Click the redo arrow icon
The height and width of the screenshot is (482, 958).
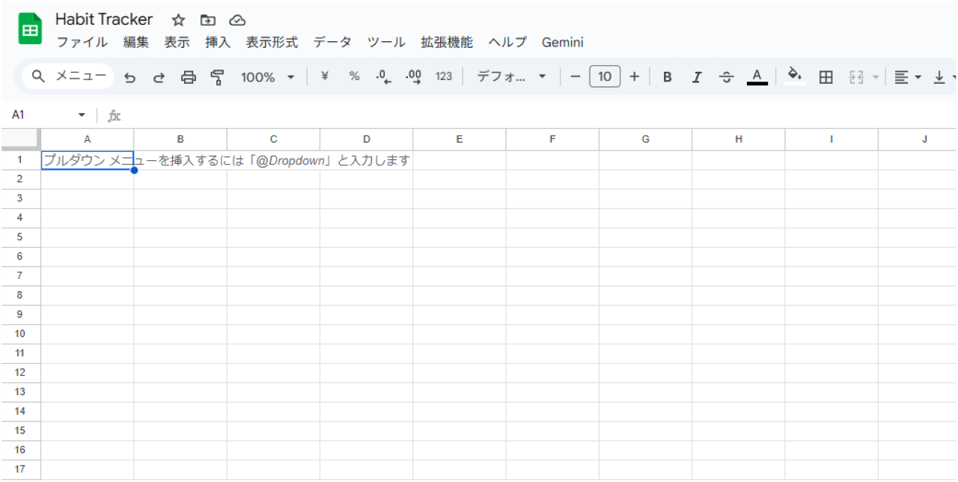point(159,77)
